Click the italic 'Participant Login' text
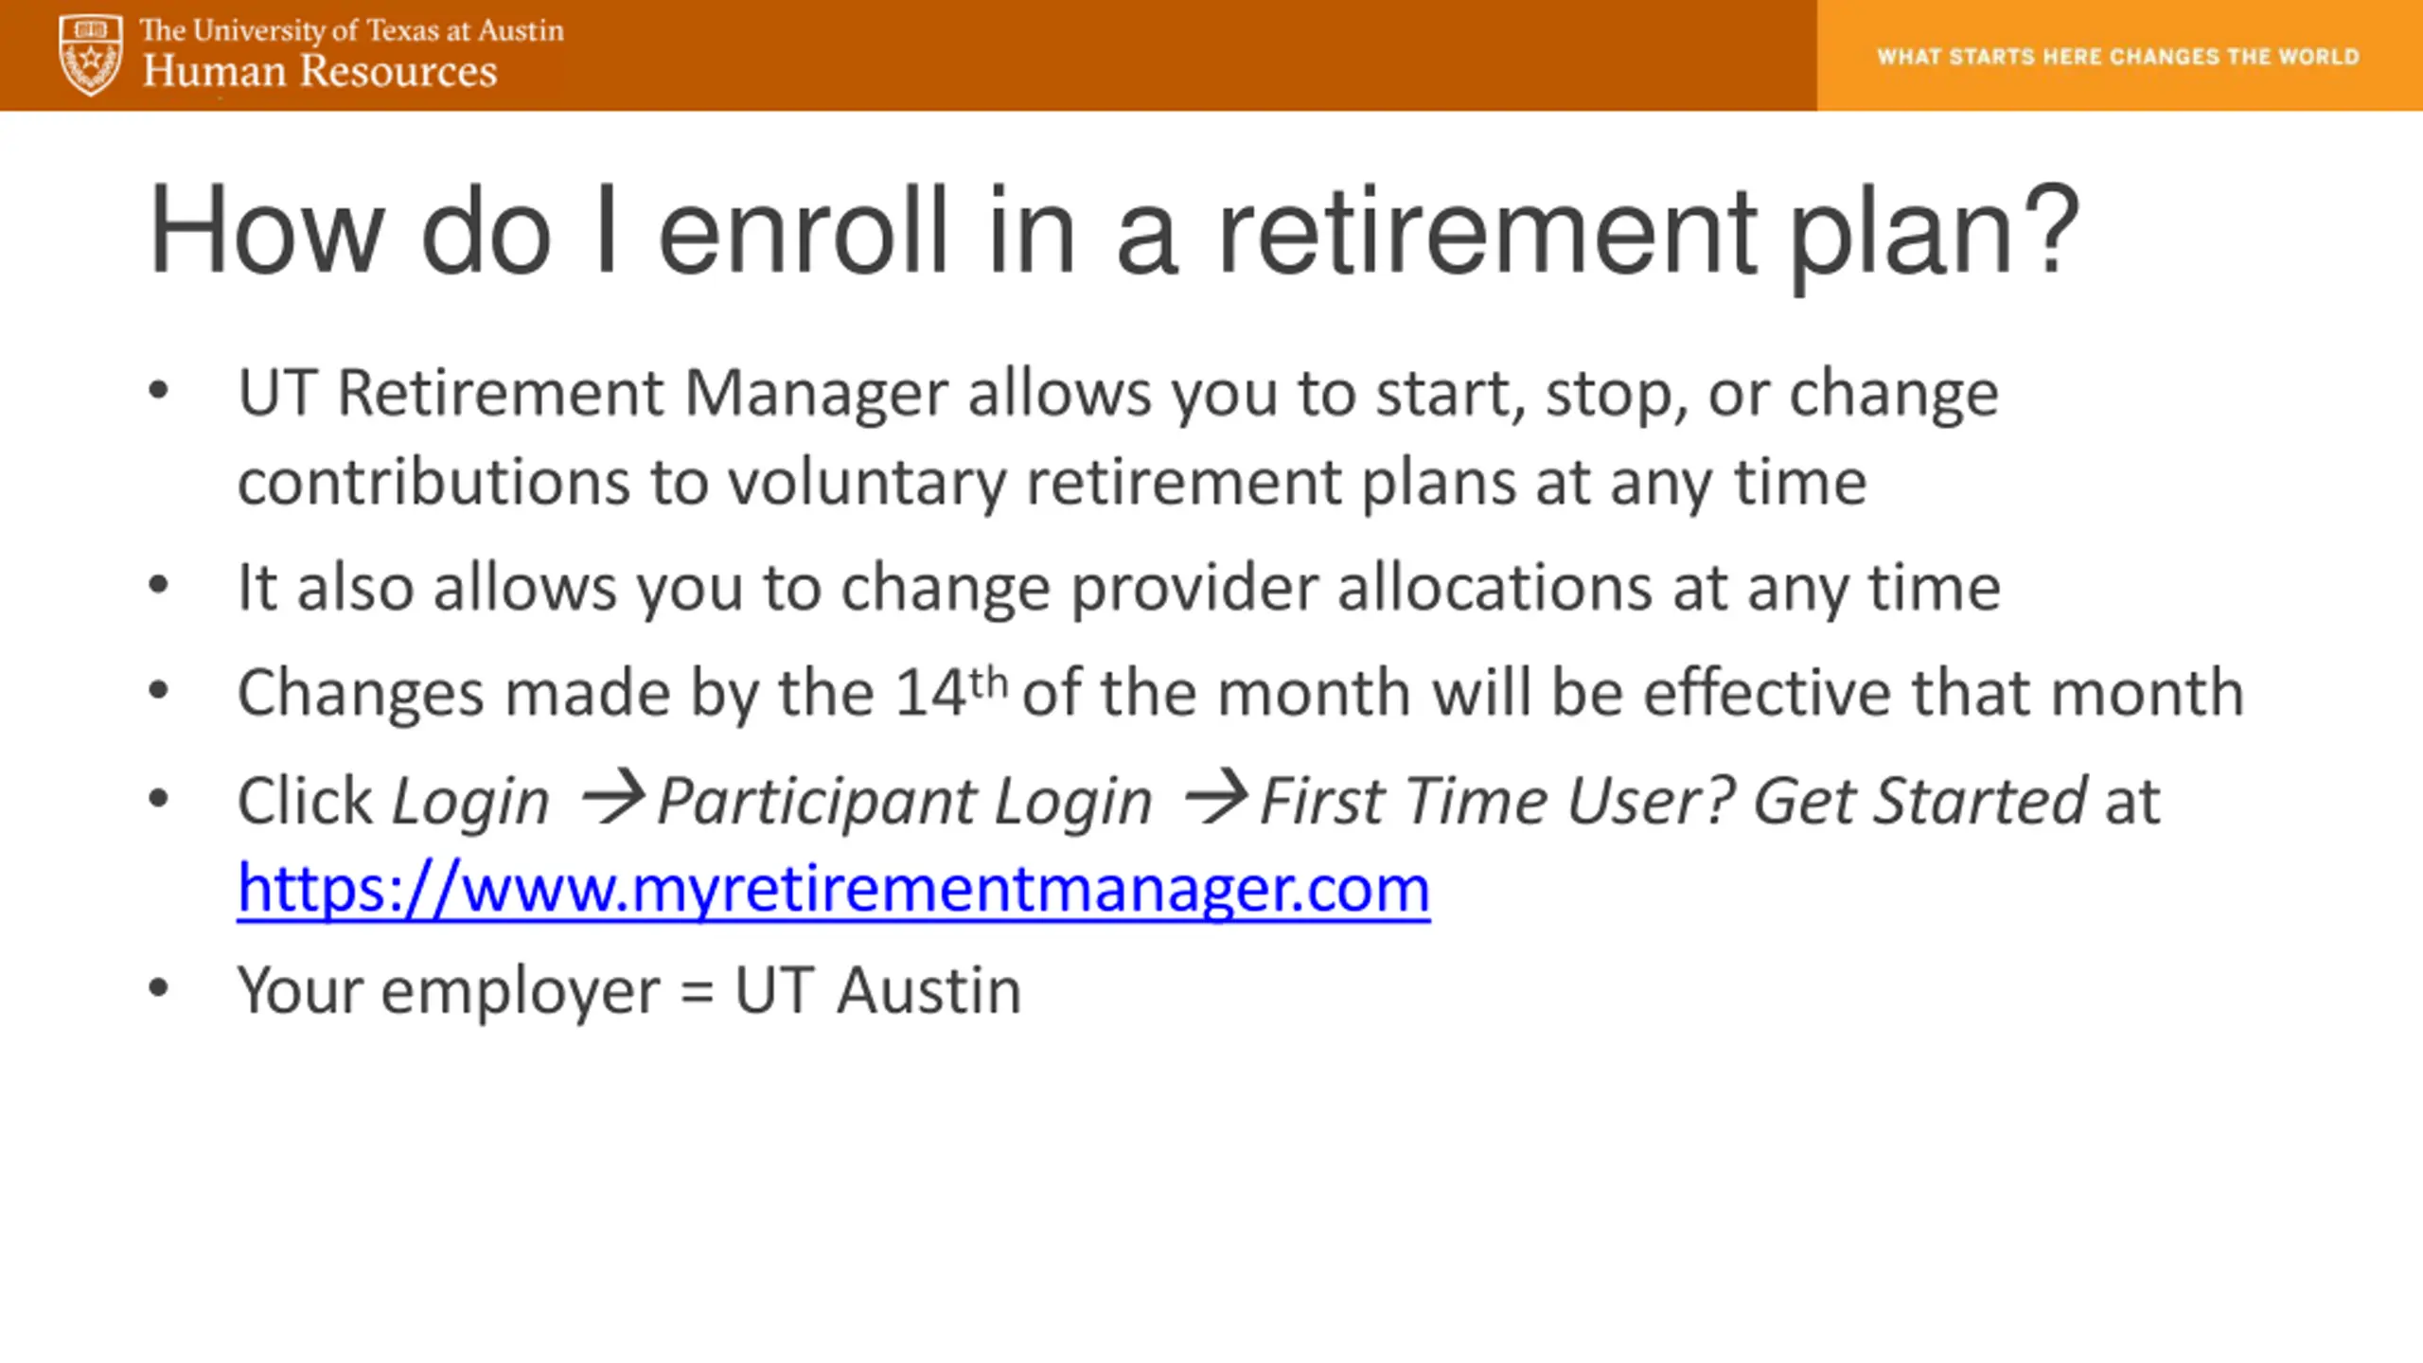 pyautogui.click(x=904, y=802)
